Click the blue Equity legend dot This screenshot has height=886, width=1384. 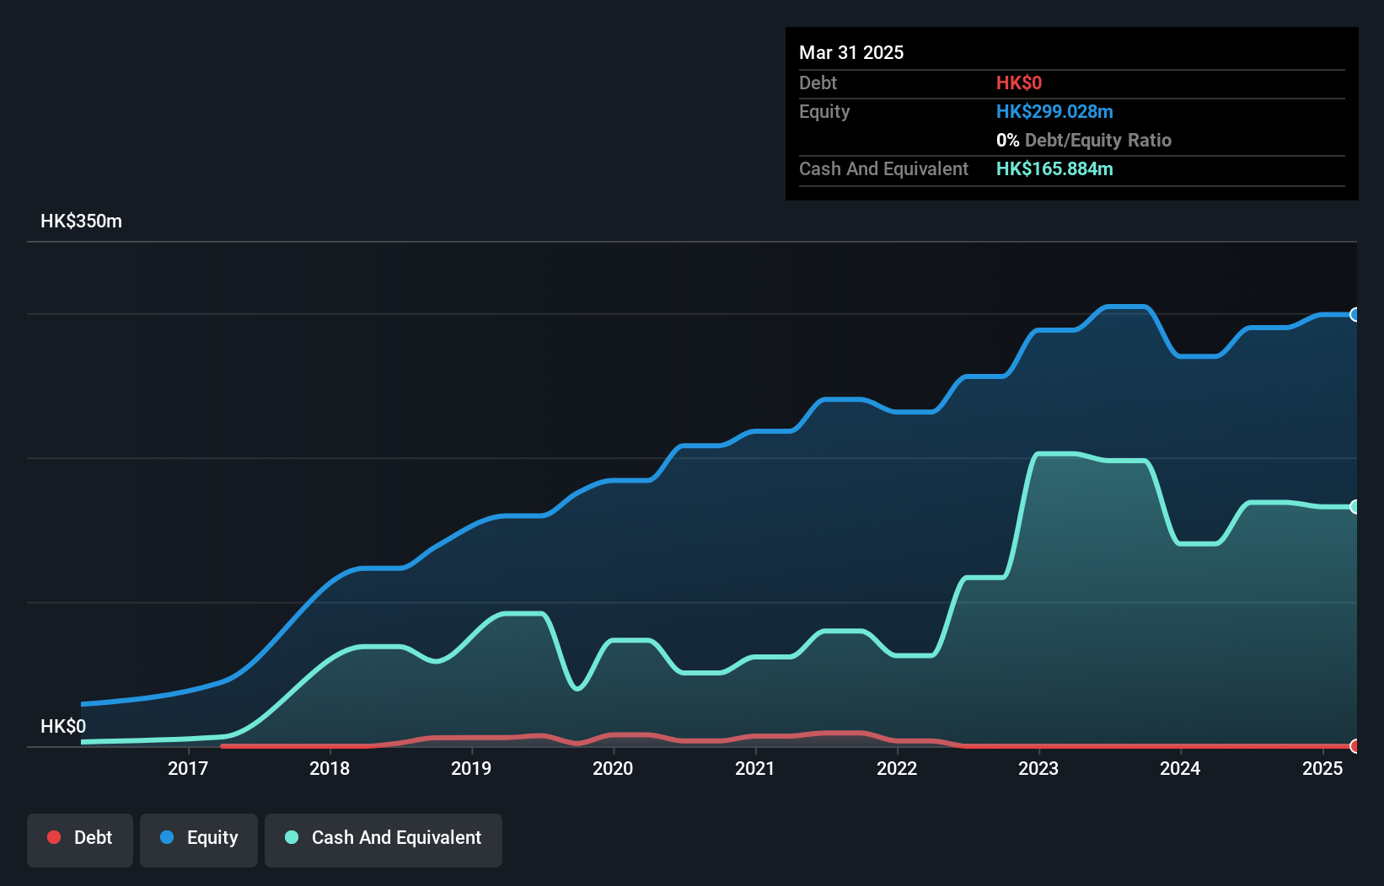click(167, 837)
